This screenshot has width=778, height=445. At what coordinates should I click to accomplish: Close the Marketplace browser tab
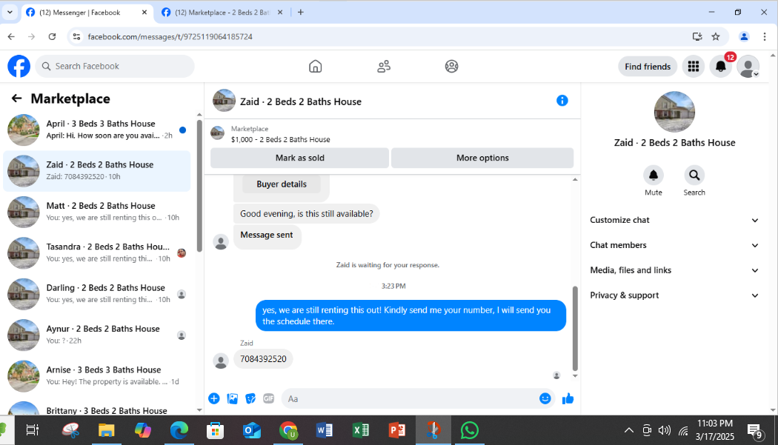click(280, 13)
